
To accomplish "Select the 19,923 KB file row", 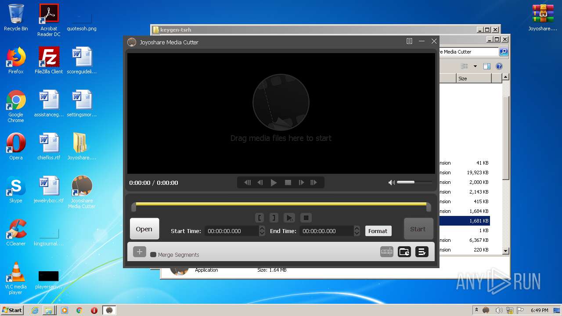I will 465,172.
